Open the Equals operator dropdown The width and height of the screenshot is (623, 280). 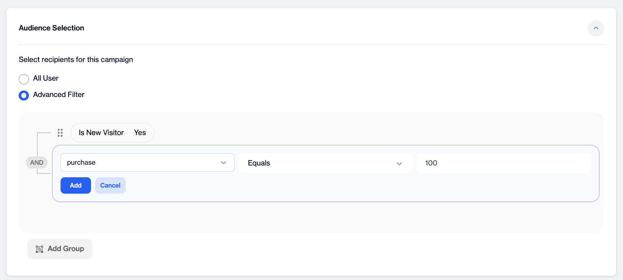click(326, 163)
